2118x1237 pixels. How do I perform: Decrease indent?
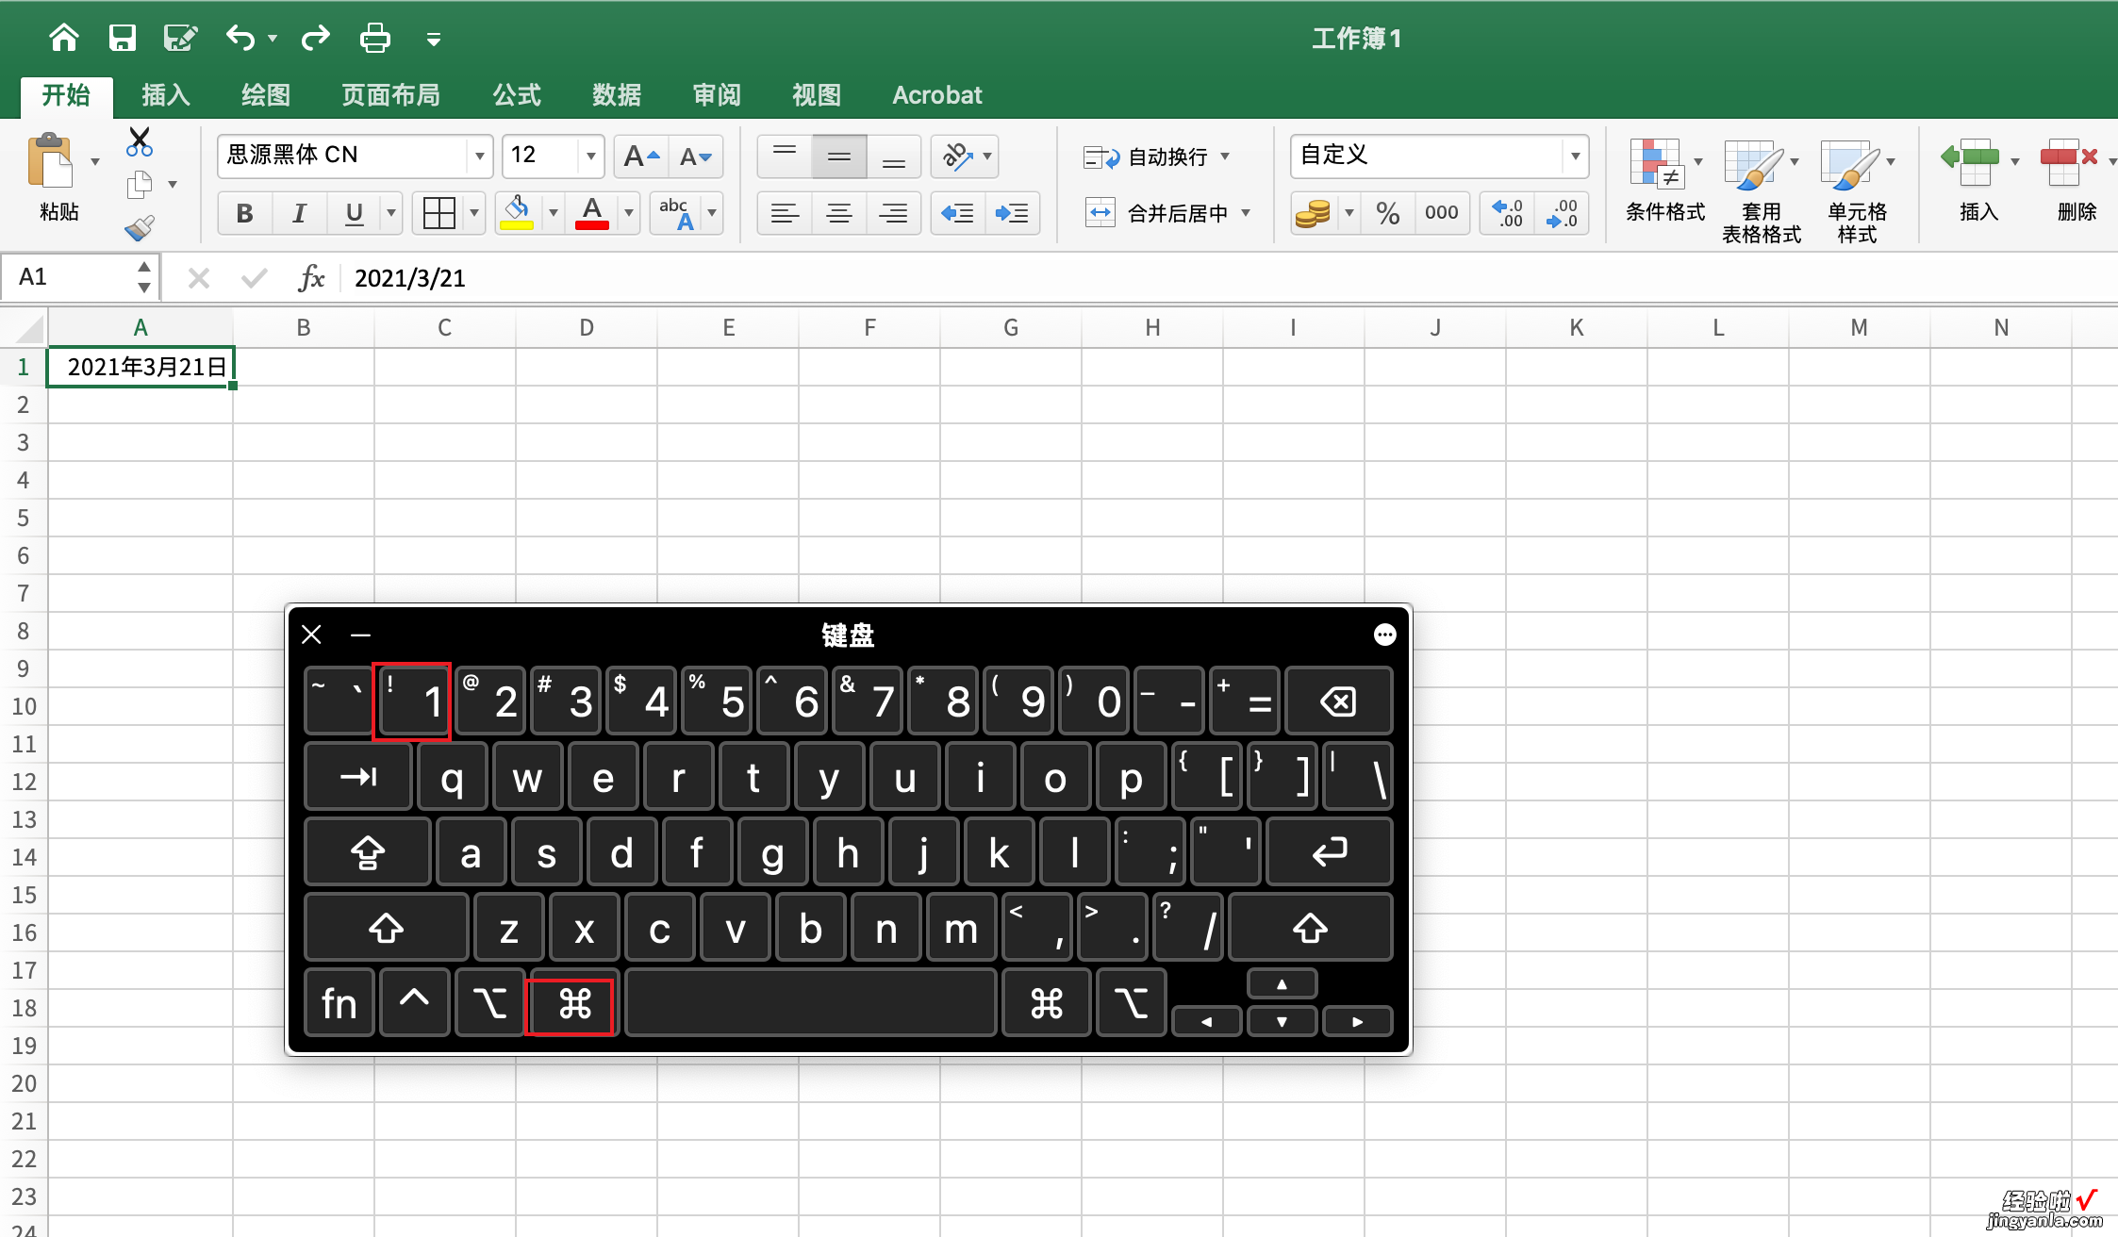click(958, 213)
